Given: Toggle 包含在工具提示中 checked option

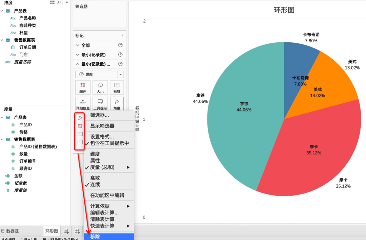Looking at the screenshot, I should click(x=109, y=143).
